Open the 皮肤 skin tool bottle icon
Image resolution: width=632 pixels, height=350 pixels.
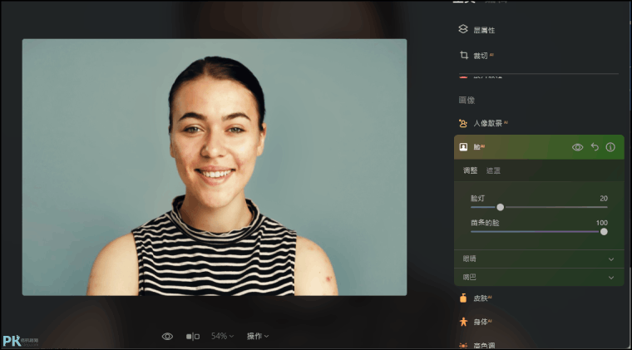coord(463,298)
